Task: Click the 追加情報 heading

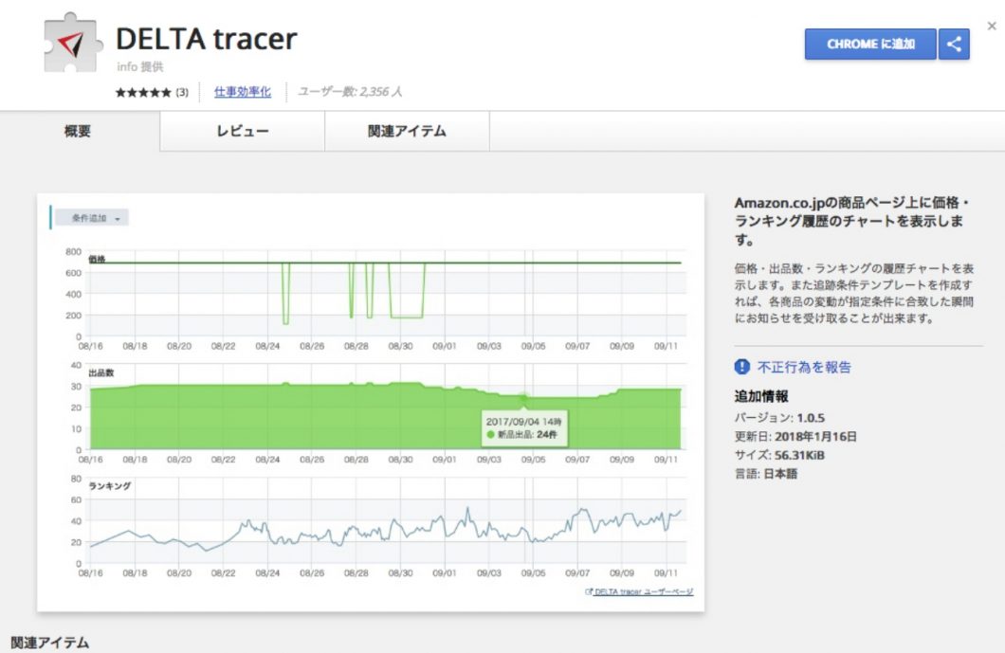Action: 761,396
